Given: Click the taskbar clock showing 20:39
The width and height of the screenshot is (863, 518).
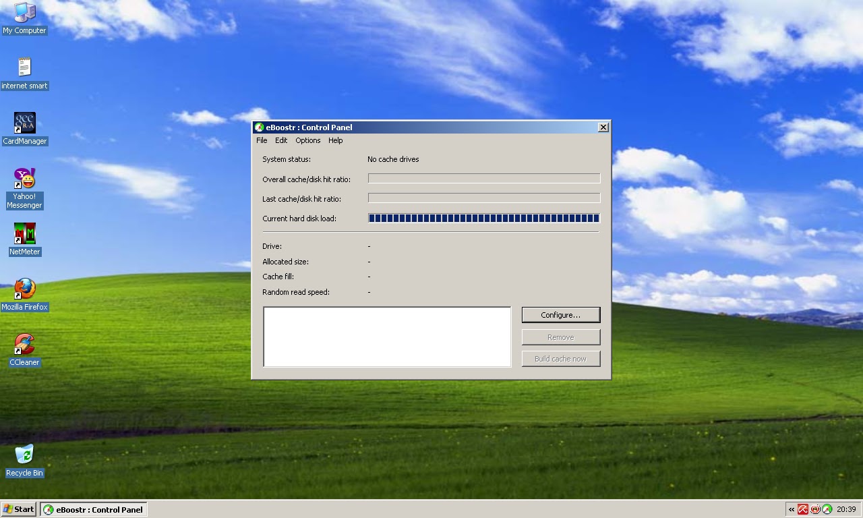Looking at the screenshot, I should 845,509.
